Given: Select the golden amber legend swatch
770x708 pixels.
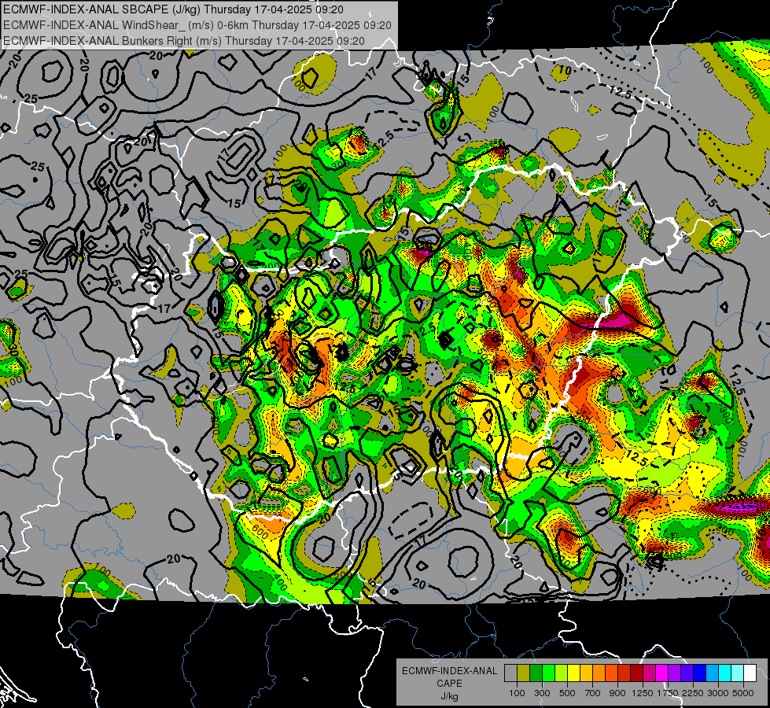Looking at the screenshot, I should coord(586,673).
